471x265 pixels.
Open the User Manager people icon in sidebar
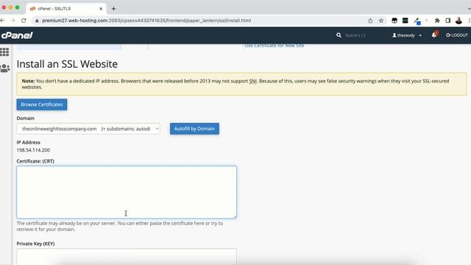(5, 68)
